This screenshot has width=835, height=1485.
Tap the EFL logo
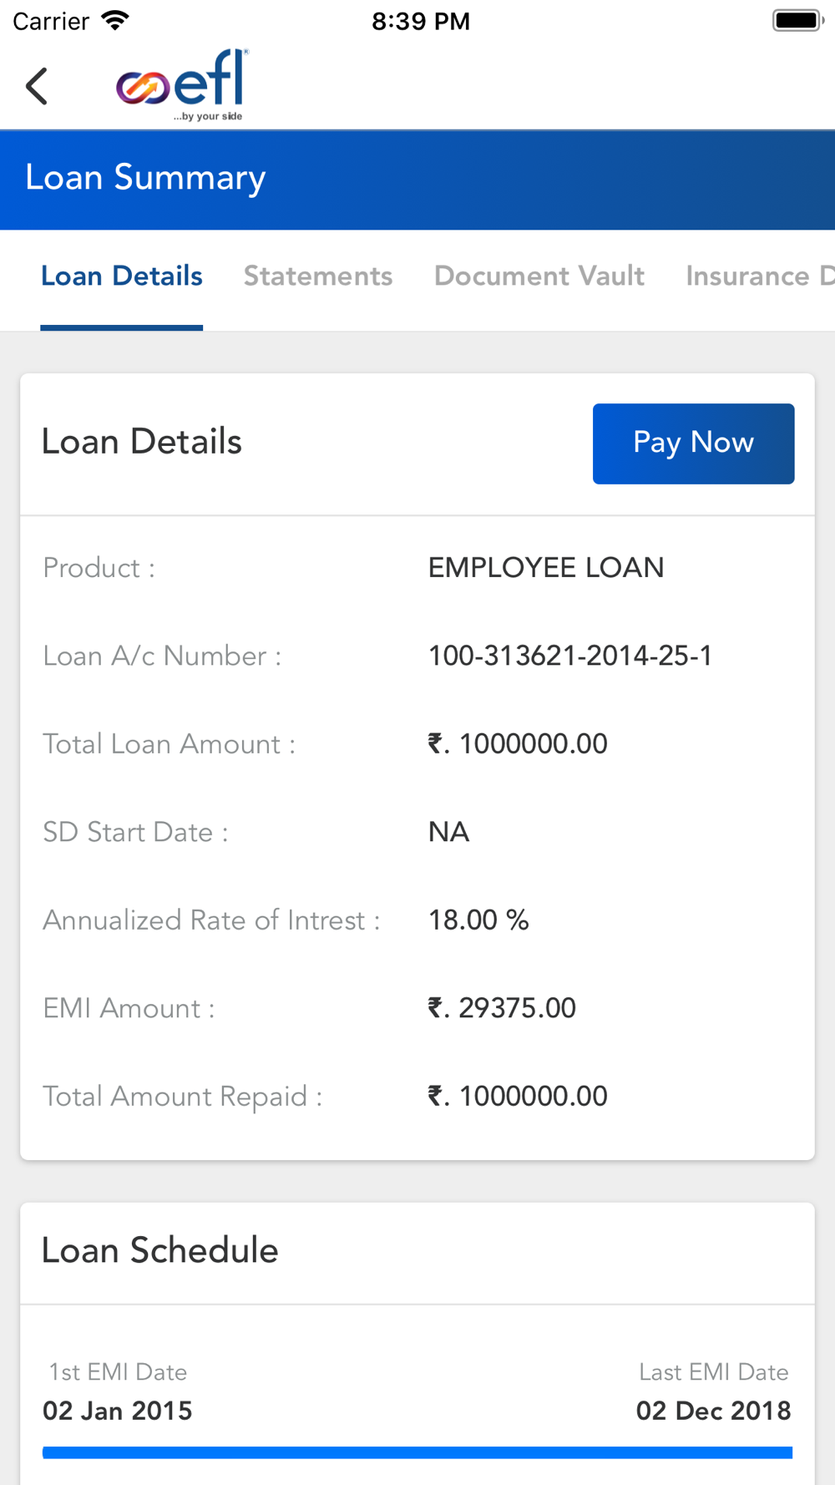(x=182, y=85)
